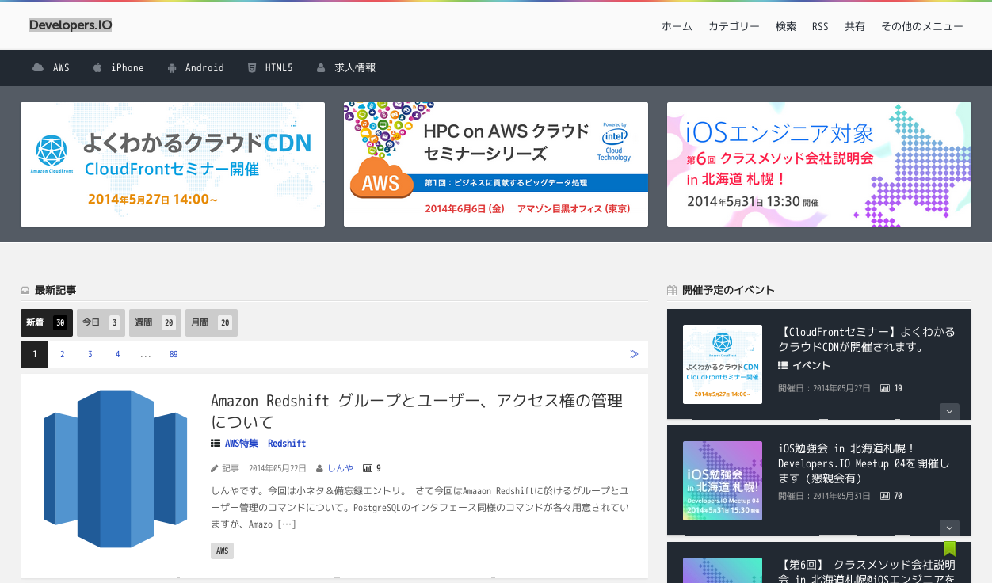
Task: Open the ホーム menu item
Action: click(677, 26)
